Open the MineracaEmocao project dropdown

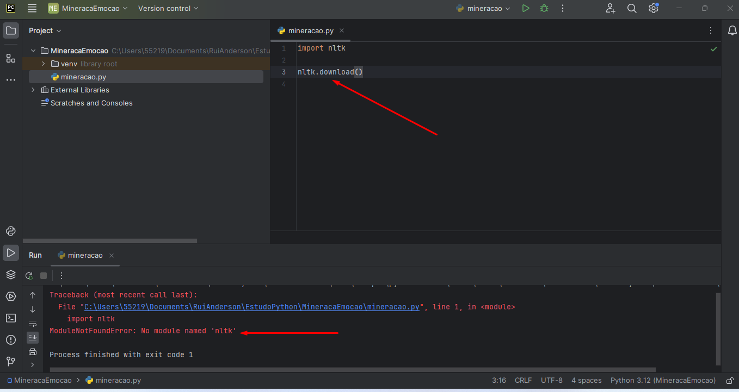[88, 8]
